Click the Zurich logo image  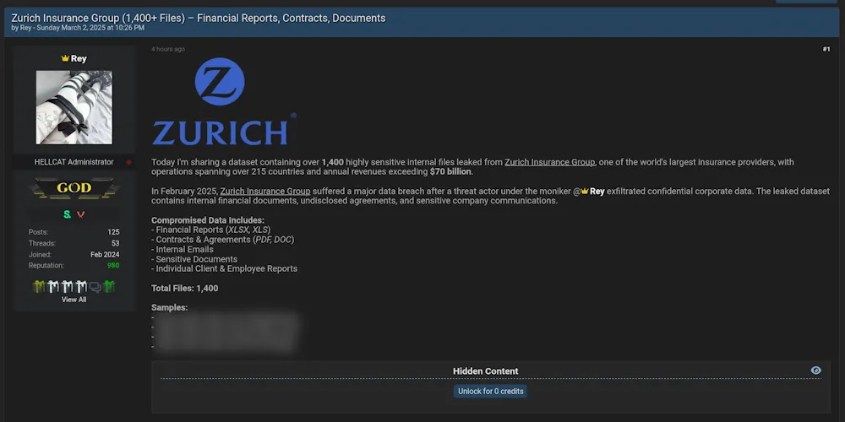pos(224,101)
